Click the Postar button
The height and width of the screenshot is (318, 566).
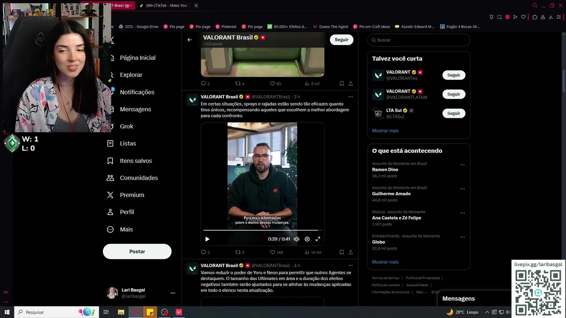tap(137, 251)
